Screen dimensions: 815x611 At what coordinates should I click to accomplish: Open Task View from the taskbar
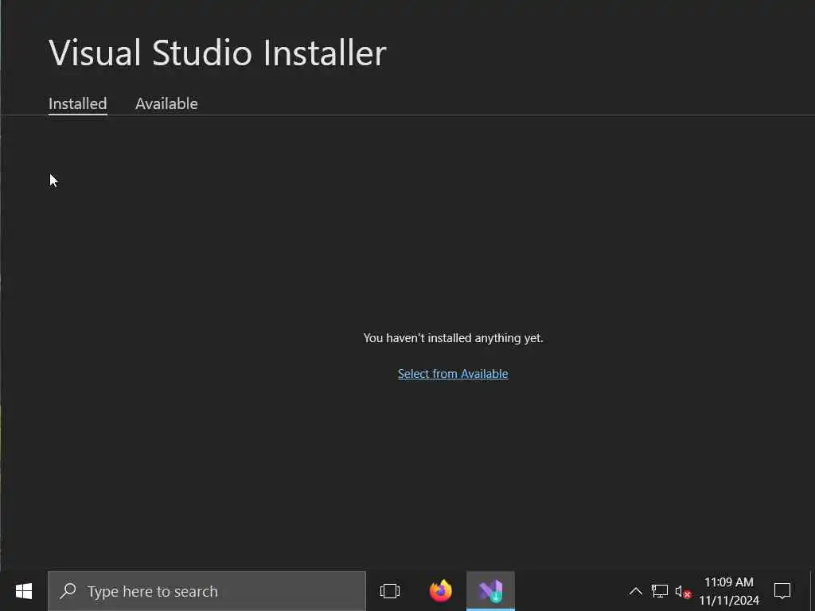coord(390,591)
